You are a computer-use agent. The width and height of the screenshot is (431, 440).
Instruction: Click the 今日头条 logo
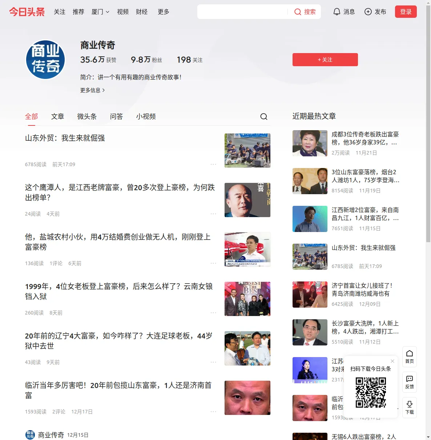(27, 12)
